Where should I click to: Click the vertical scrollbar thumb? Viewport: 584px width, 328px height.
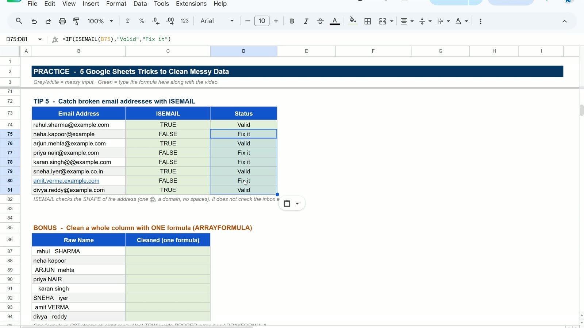click(581, 110)
